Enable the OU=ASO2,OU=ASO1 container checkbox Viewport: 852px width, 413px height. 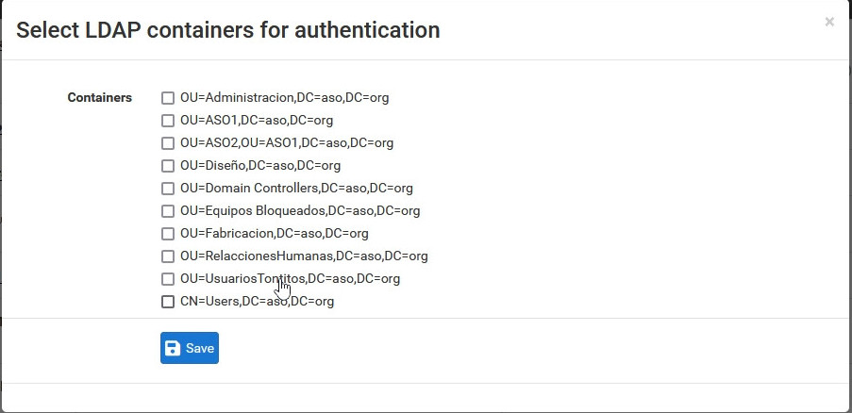click(168, 143)
